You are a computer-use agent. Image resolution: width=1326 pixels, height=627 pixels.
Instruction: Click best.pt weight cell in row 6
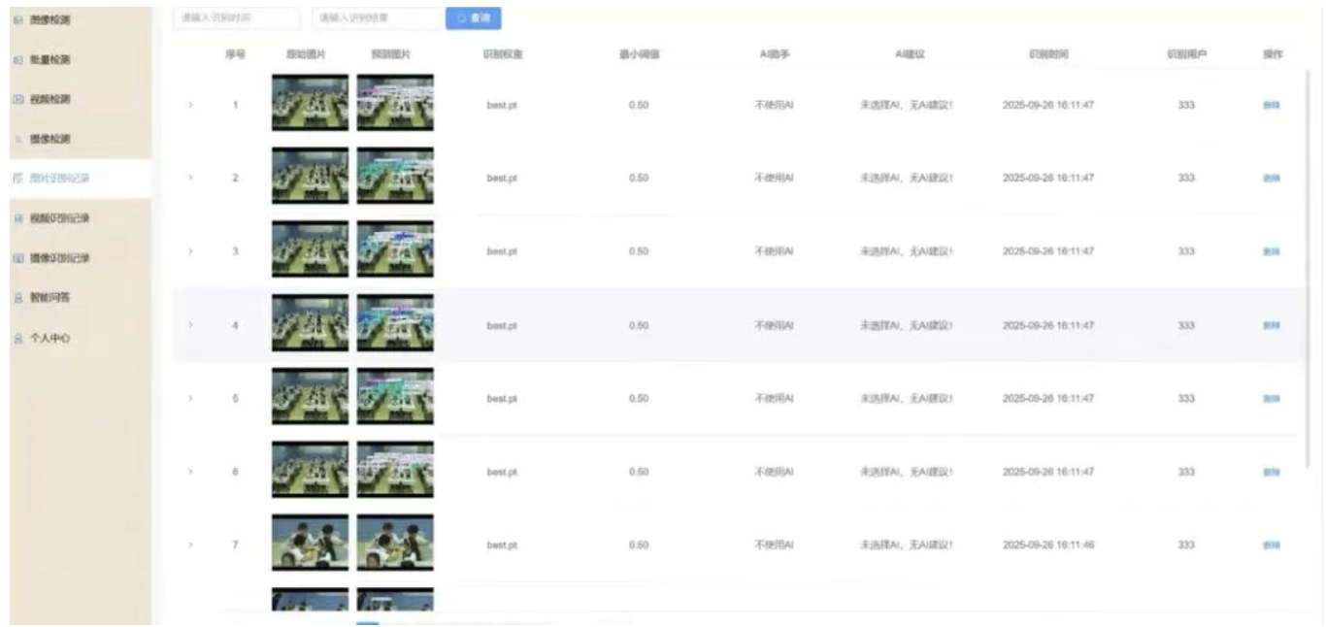502,473
